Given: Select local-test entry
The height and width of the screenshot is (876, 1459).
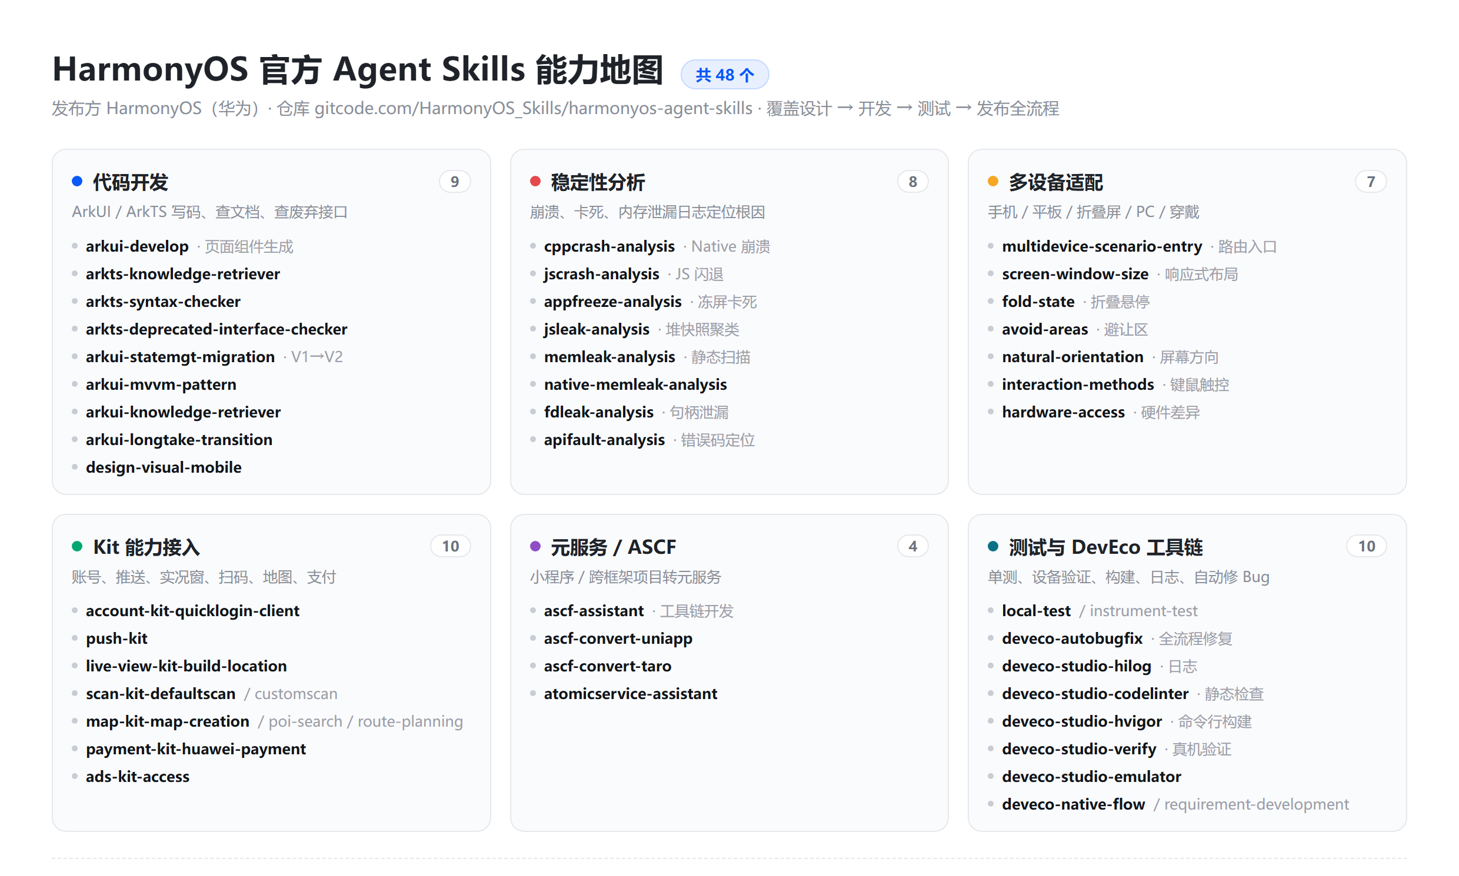Looking at the screenshot, I should pyautogui.click(x=1036, y=611).
